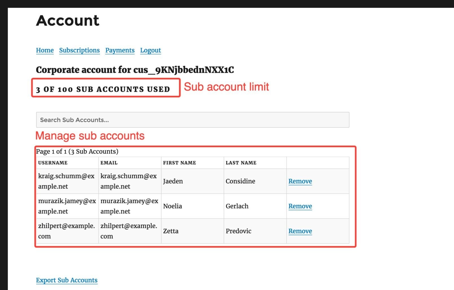Open the Home navigation link
This screenshot has width=454, height=290.
pyautogui.click(x=45, y=50)
